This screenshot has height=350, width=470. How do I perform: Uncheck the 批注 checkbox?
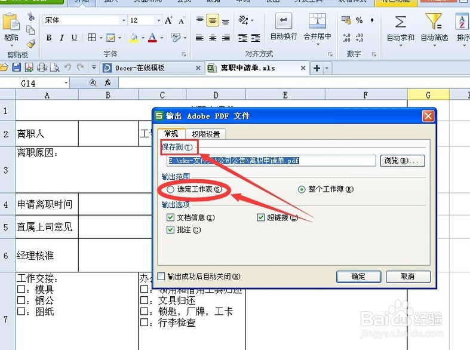(x=170, y=230)
